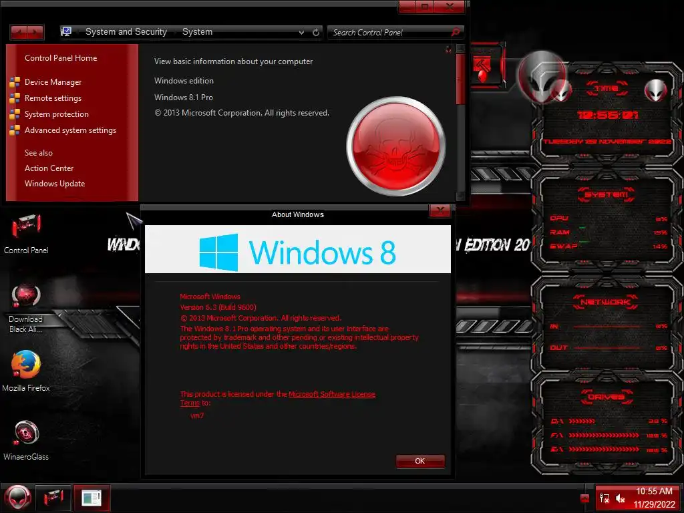The image size is (684, 513).
Task: Click the NETWORK gadget header
Action: coord(605,302)
